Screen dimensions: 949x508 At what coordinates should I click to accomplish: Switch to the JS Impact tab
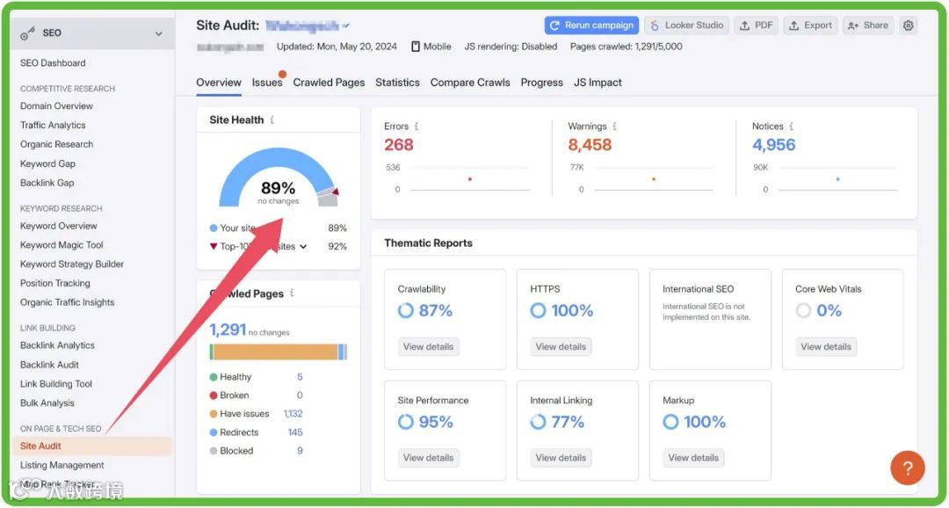point(598,83)
